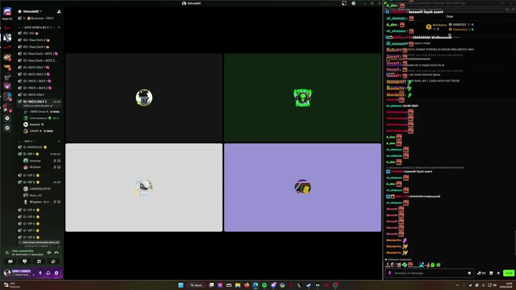Collapse the VIP channel category
Viewport: 516px width, 290px height.
(x=28, y=141)
